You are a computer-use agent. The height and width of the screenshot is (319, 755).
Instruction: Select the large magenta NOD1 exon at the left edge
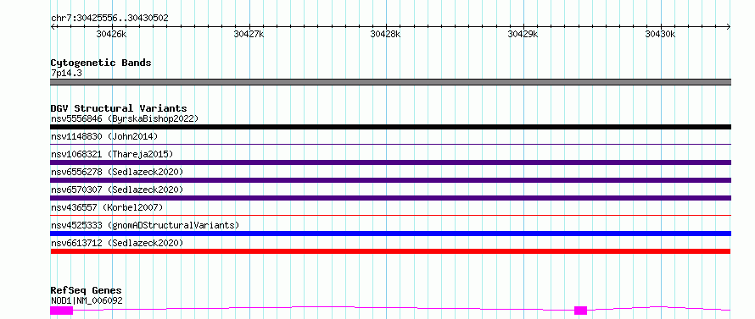(x=62, y=311)
